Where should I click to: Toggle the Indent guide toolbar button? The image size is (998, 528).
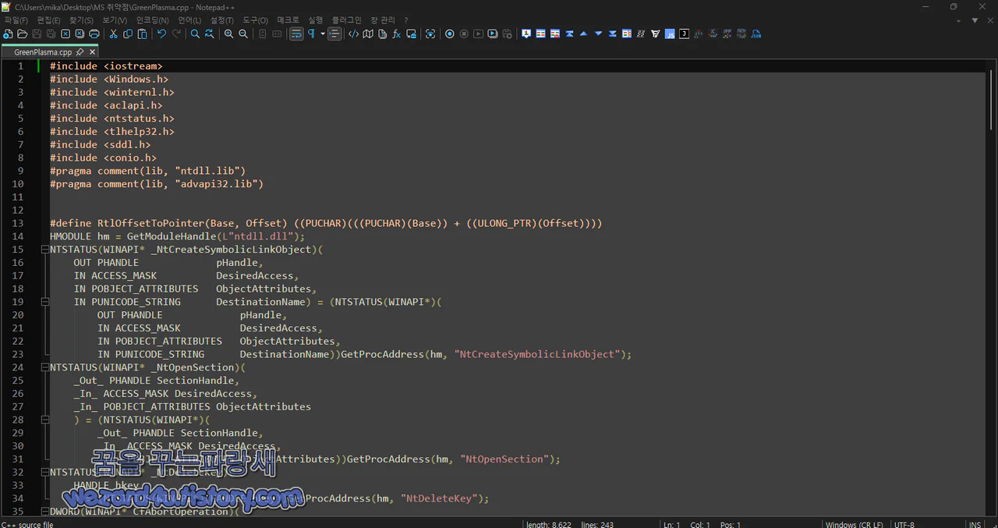[334, 34]
